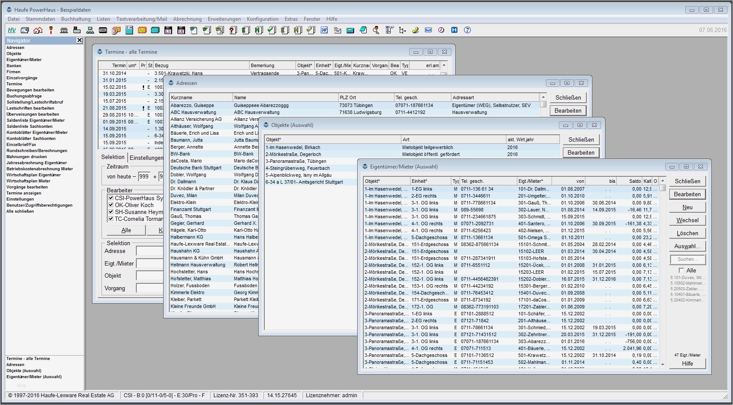733x405 pixels.
Task: Uncheck the OK-Oliver Koch Bearbeiter checkbox
Action: point(111,205)
